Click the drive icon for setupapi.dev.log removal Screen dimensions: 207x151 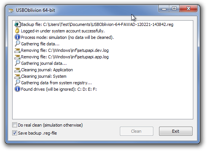(x=17, y=50)
